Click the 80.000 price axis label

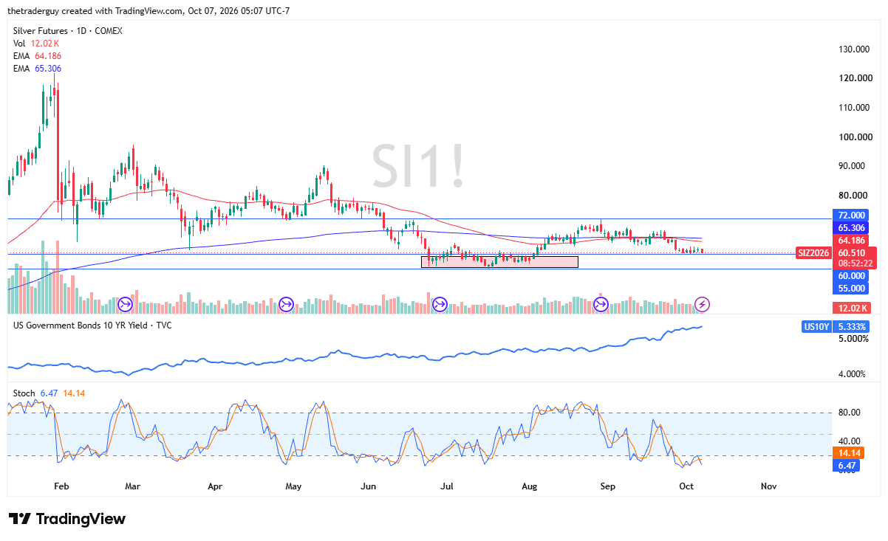coord(852,196)
